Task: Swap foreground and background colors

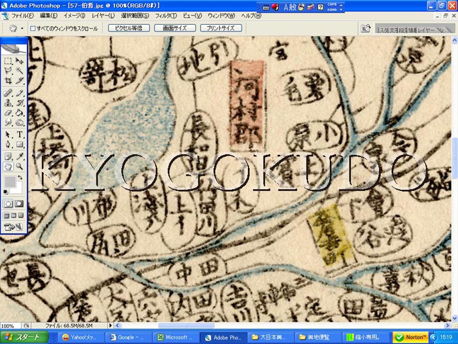Action: 20,177
